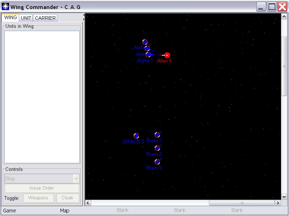Click Game in the bottom bar
The width and height of the screenshot is (289, 216).
(9, 211)
